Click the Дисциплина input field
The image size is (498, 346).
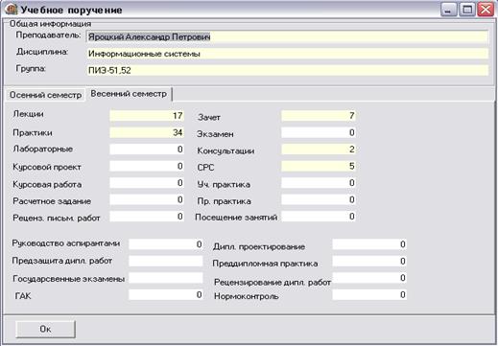coord(287,54)
